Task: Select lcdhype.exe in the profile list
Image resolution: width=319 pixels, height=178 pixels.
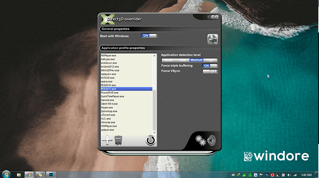Action: 126,59
